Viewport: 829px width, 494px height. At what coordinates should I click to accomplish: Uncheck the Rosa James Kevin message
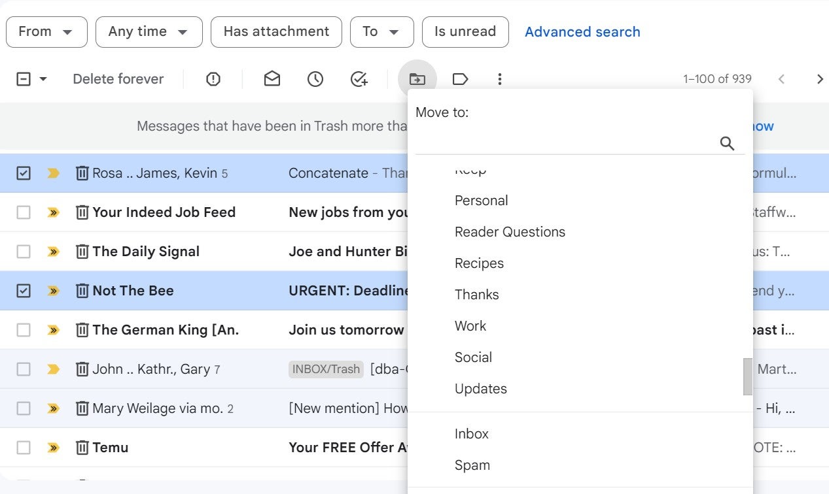24,173
